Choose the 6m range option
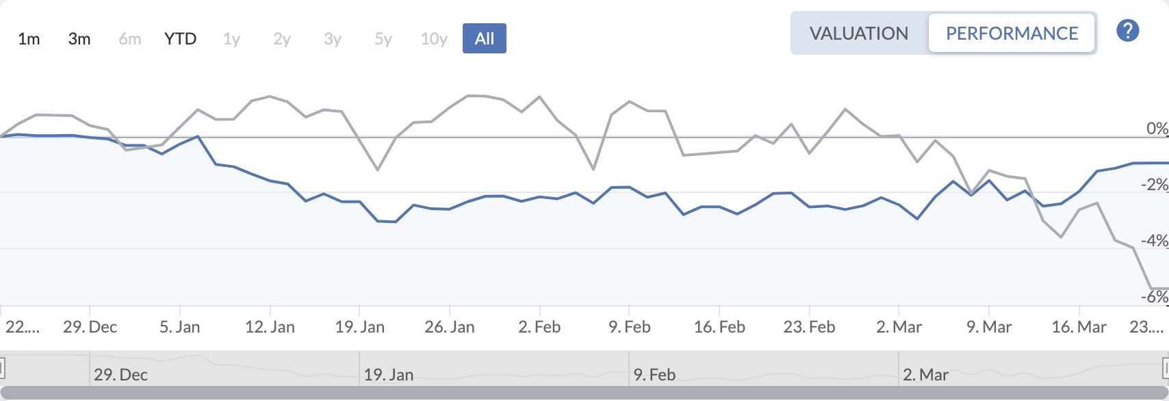The height and width of the screenshot is (401, 1169). (130, 39)
